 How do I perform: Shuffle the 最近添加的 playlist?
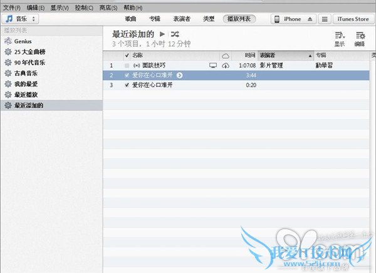175,34
